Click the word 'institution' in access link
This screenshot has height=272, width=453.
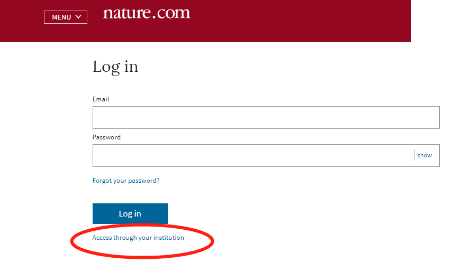point(169,238)
